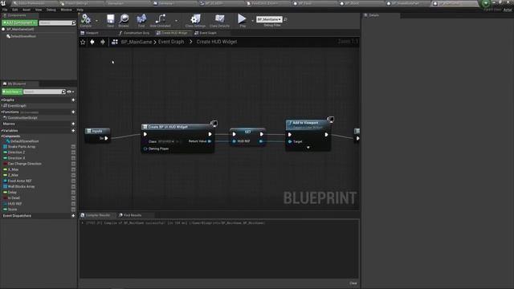Viewport: 514px width, 289px height.
Task: Select the DefaultSceneRoot component in the Components panel
Action: click(23, 36)
